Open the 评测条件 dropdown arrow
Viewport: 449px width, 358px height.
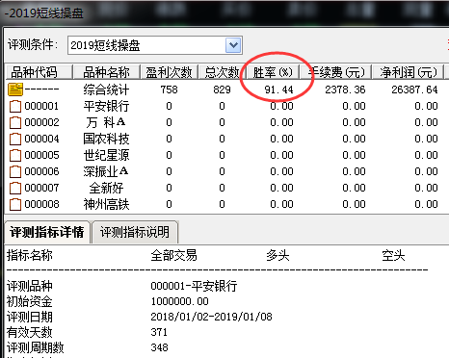tap(233, 45)
